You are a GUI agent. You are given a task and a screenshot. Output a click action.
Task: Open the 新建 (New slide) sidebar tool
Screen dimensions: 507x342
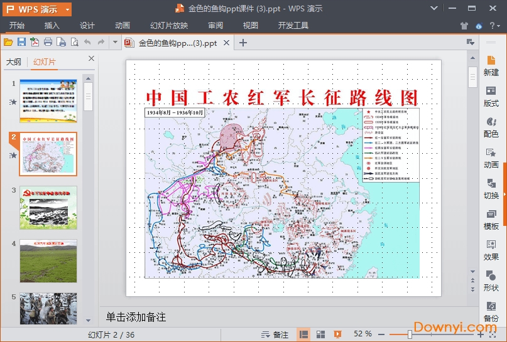click(491, 65)
